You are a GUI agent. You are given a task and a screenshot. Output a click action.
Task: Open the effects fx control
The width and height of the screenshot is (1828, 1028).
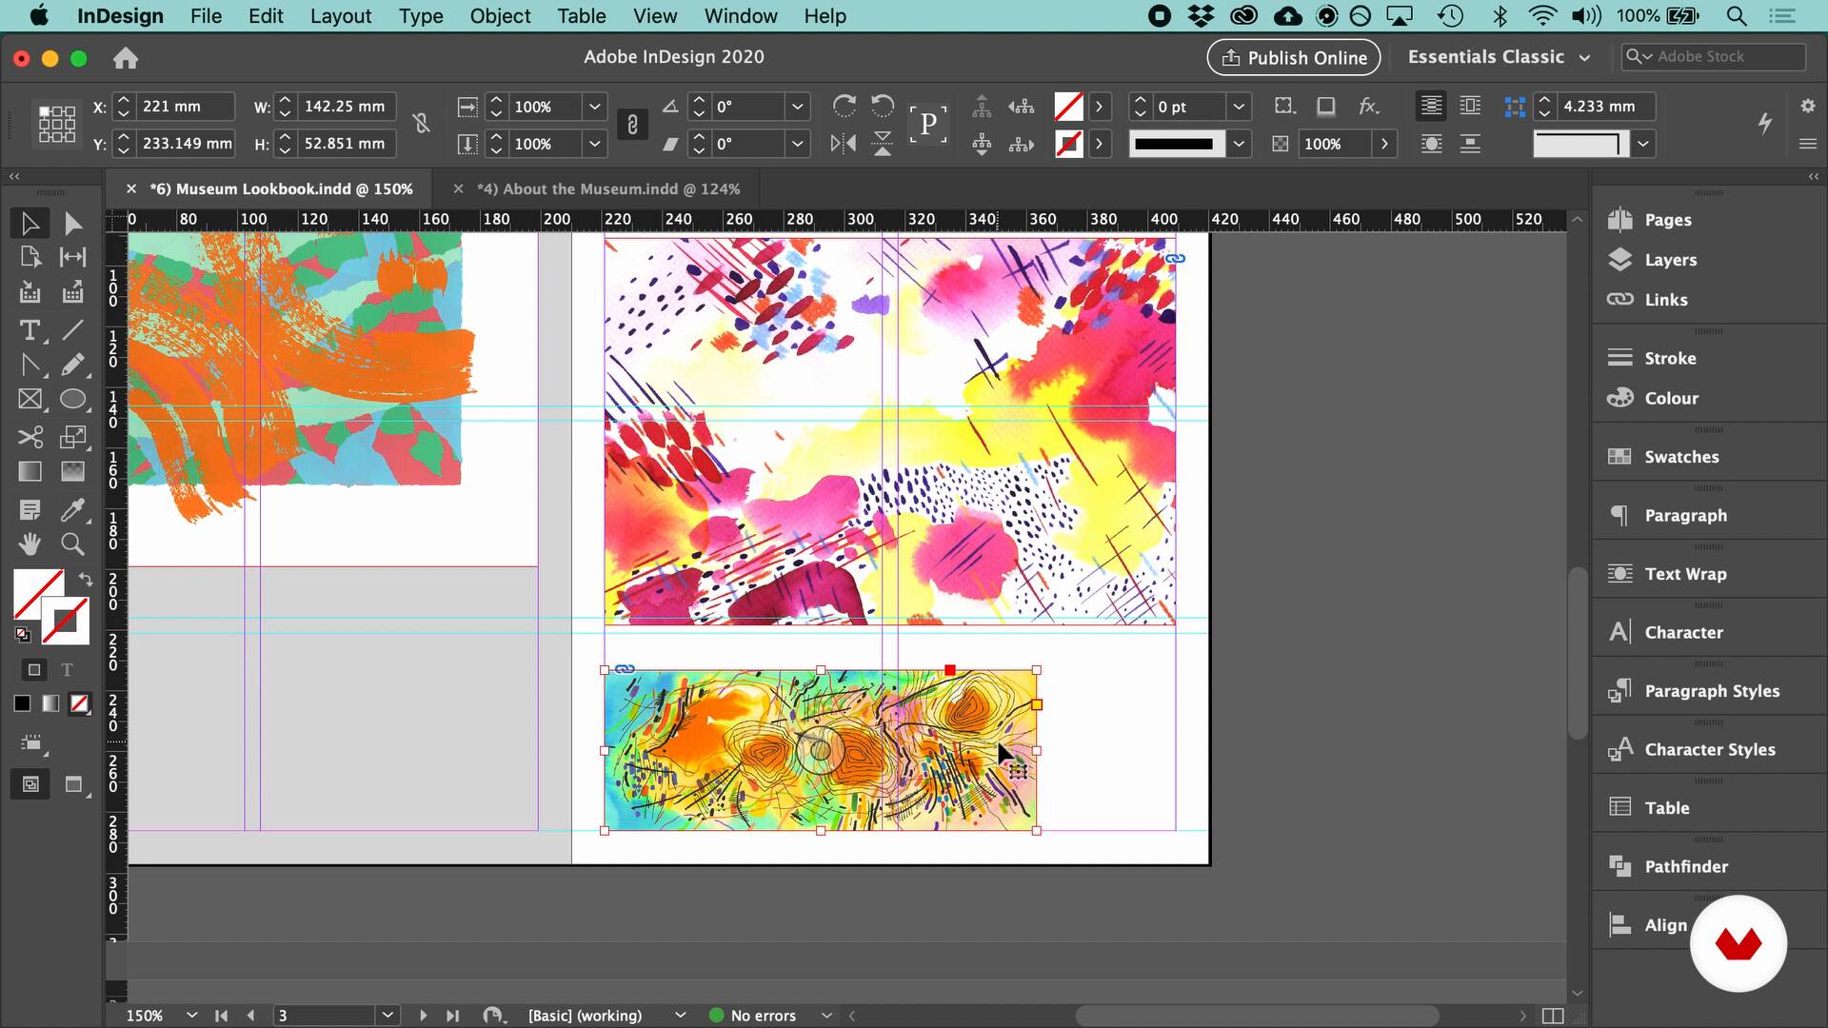click(x=1368, y=106)
